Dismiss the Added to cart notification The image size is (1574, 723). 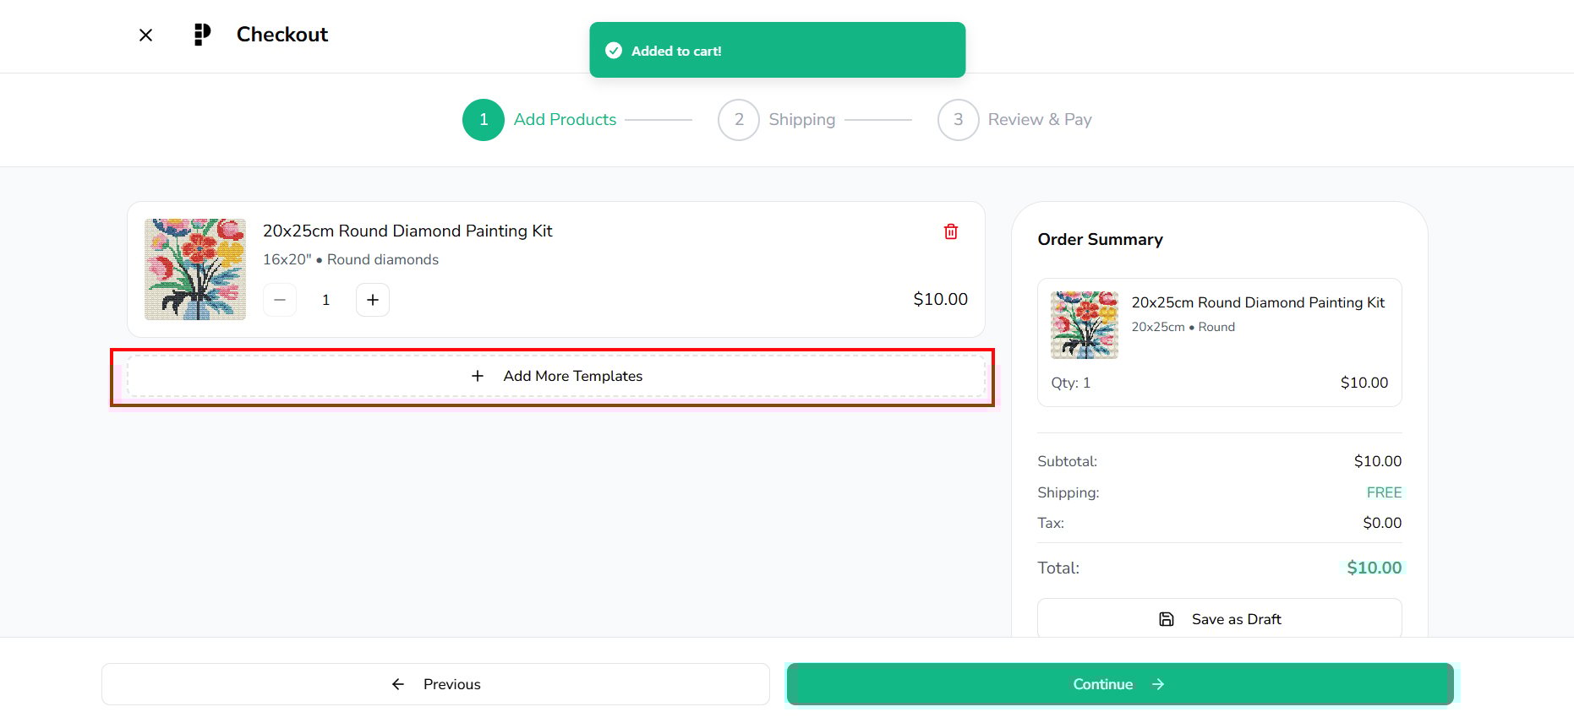777,51
